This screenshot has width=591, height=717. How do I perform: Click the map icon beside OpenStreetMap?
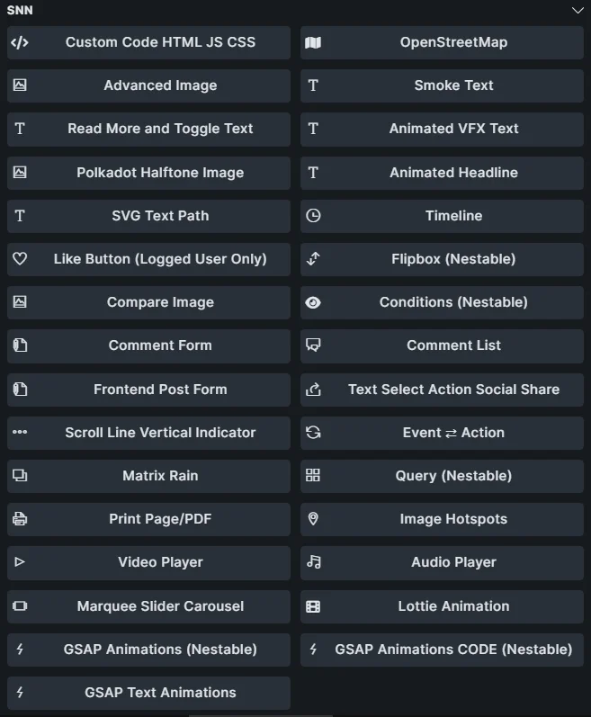pos(313,42)
